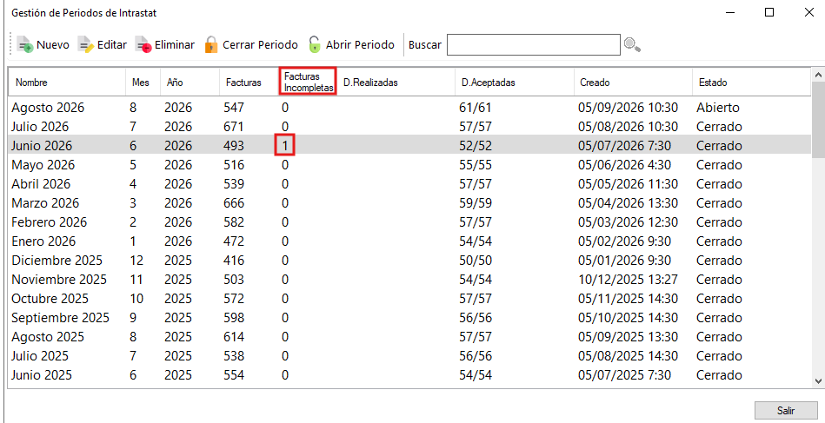This screenshot has width=825, height=423.
Task: Select the Octubre 2025 row
Action: coord(409,299)
